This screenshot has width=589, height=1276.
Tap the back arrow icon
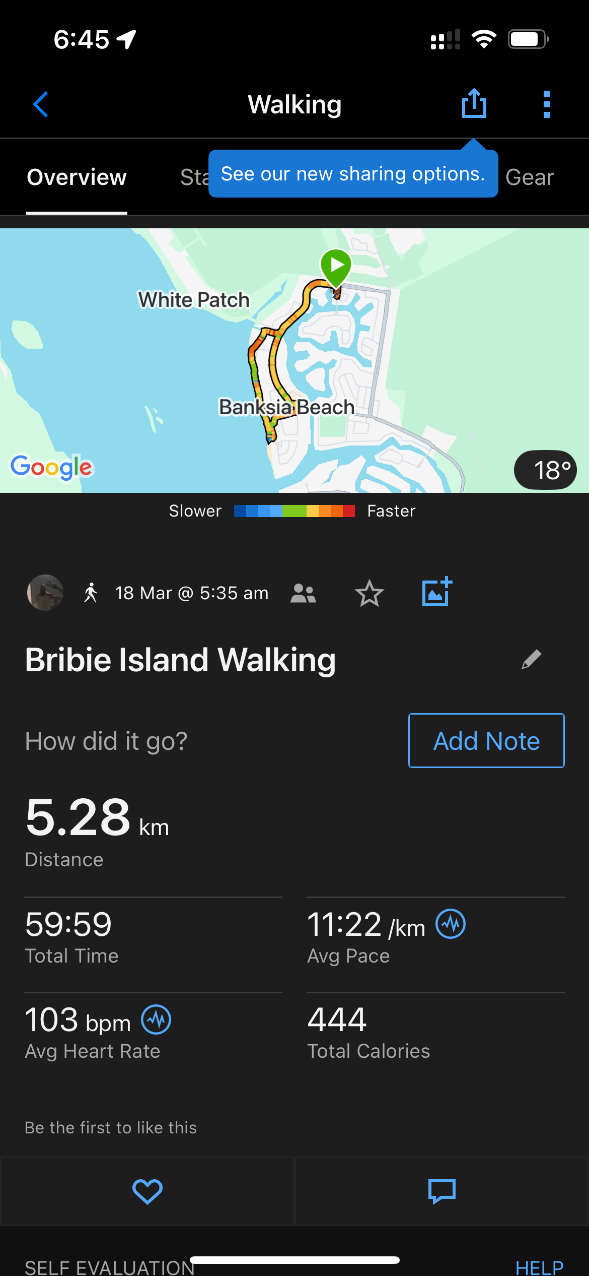coord(41,104)
